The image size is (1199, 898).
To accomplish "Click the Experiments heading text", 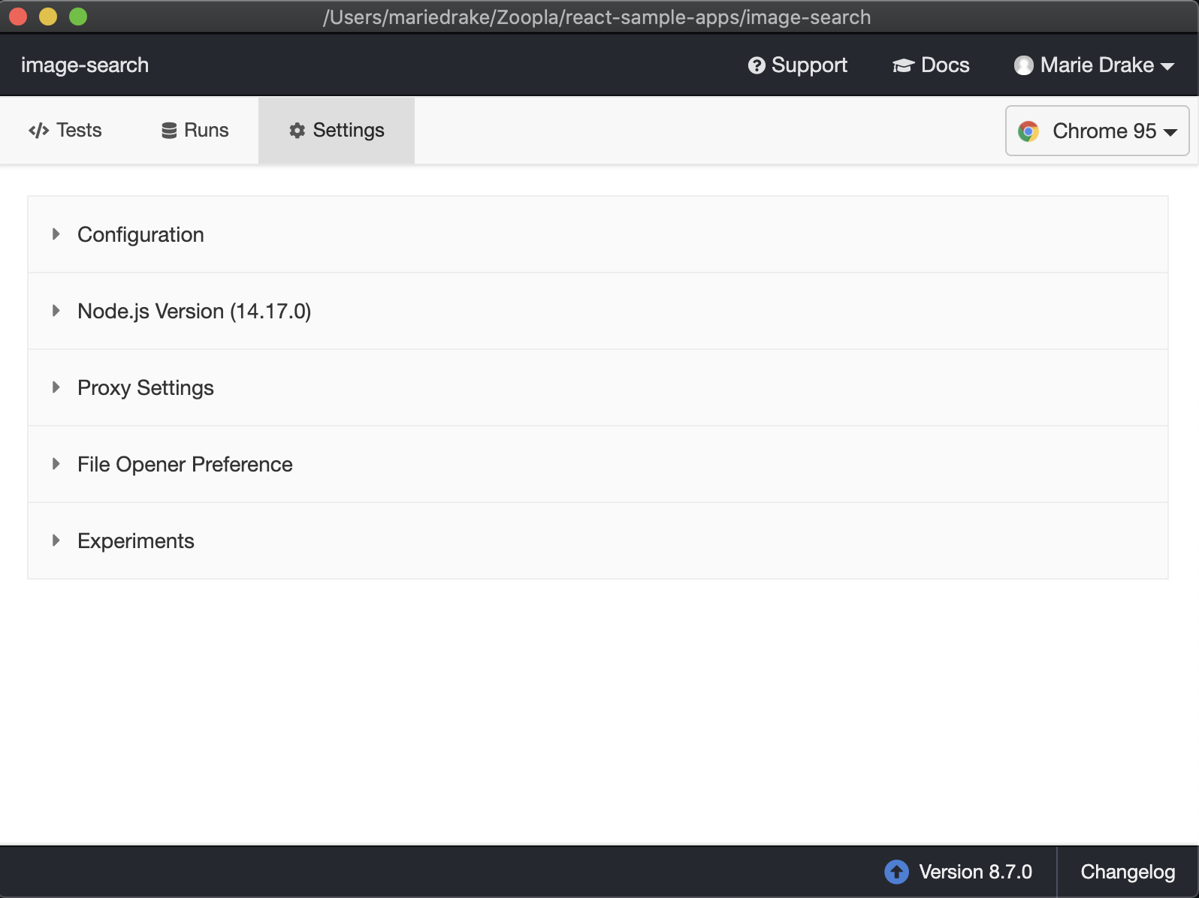I will [x=136, y=541].
